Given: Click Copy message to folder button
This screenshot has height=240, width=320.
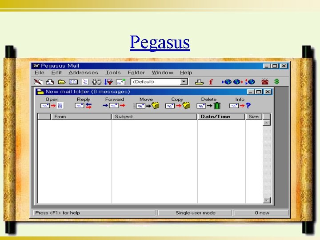Looking at the screenshot, I should click(x=177, y=103).
